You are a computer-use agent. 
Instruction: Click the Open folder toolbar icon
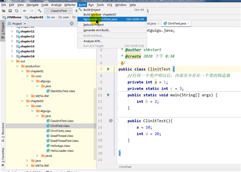(x=3, y=11)
